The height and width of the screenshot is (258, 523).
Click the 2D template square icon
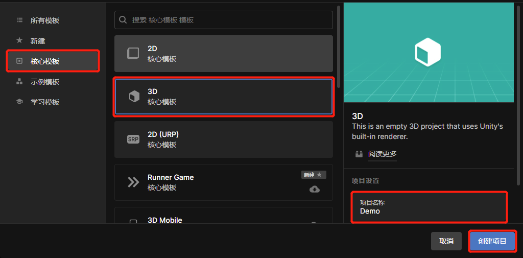point(133,54)
